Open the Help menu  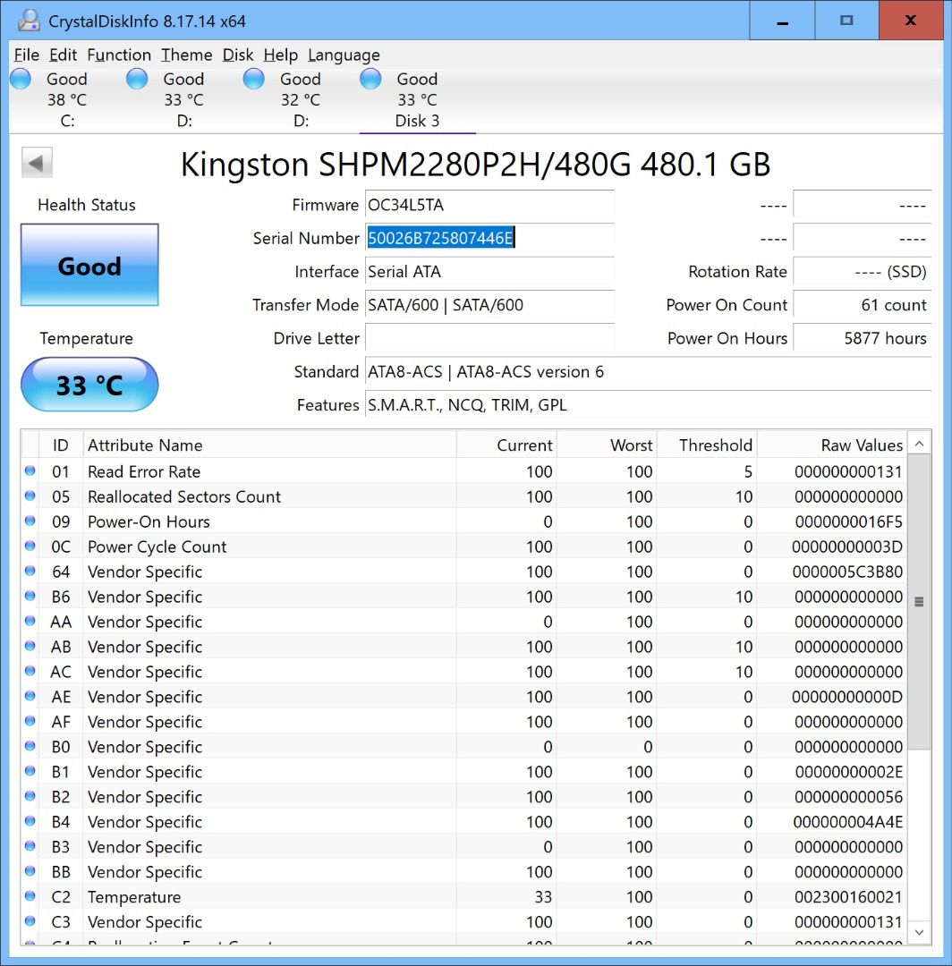click(x=280, y=55)
